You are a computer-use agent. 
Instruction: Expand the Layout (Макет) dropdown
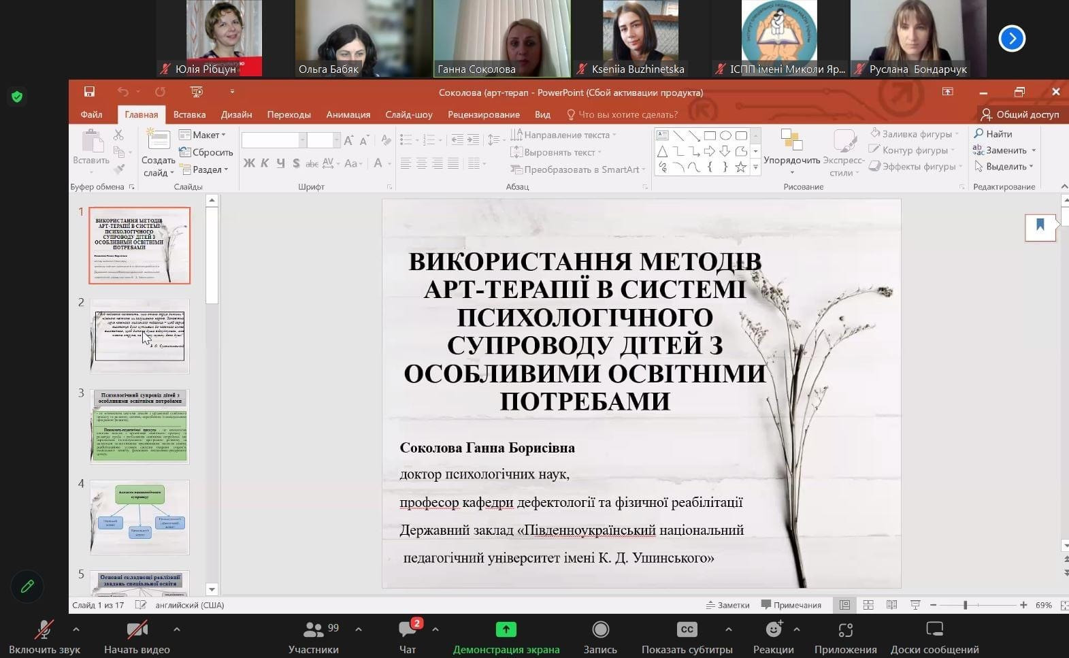click(x=203, y=135)
